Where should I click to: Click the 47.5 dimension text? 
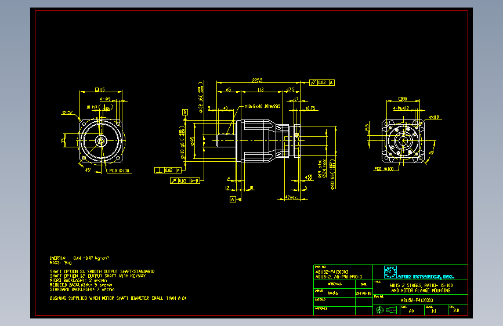coord(290,89)
